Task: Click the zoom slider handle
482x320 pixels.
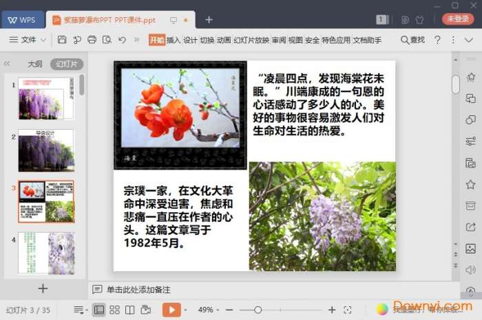Action: (x=258, y=310)
